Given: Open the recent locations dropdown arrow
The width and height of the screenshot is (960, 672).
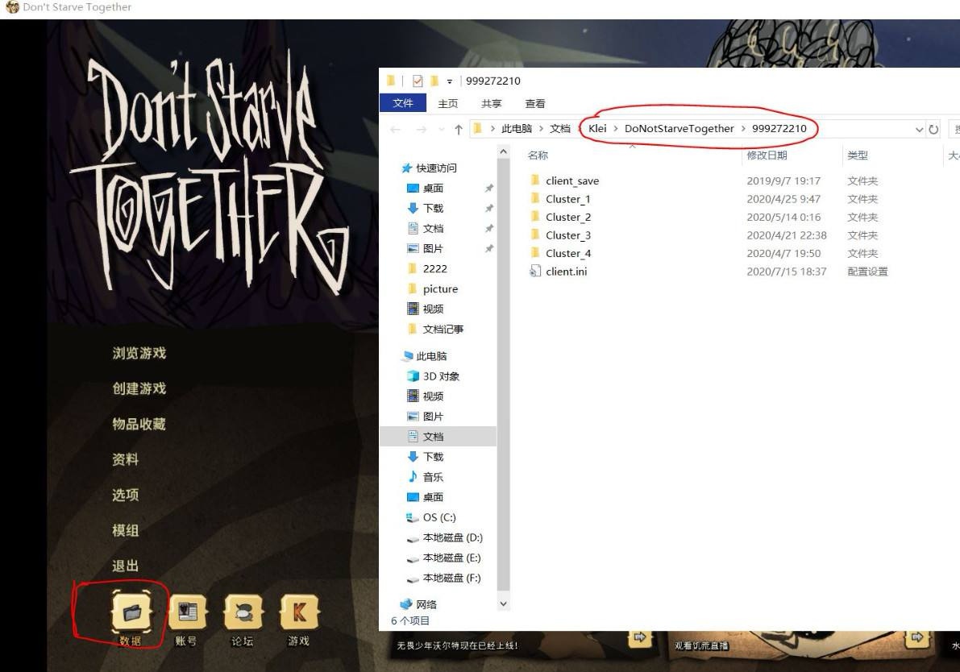Looking at the screenshot, I should point(442,130).
